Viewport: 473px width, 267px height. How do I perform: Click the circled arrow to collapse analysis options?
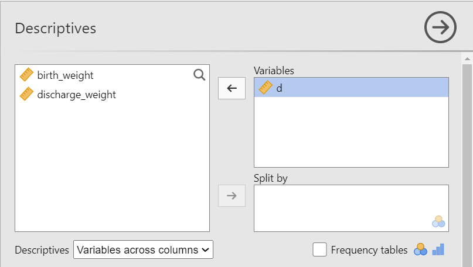[440, 27]
